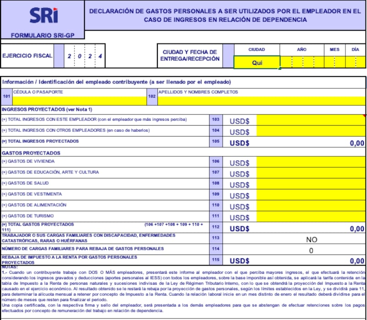367x320 pixels.
Task: Click the "INGRESOS PROYECTADOS (ver Nota 1)" heading
Action: [x=47, y=110]
